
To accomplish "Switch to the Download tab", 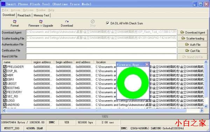I will tap(9, 15).
